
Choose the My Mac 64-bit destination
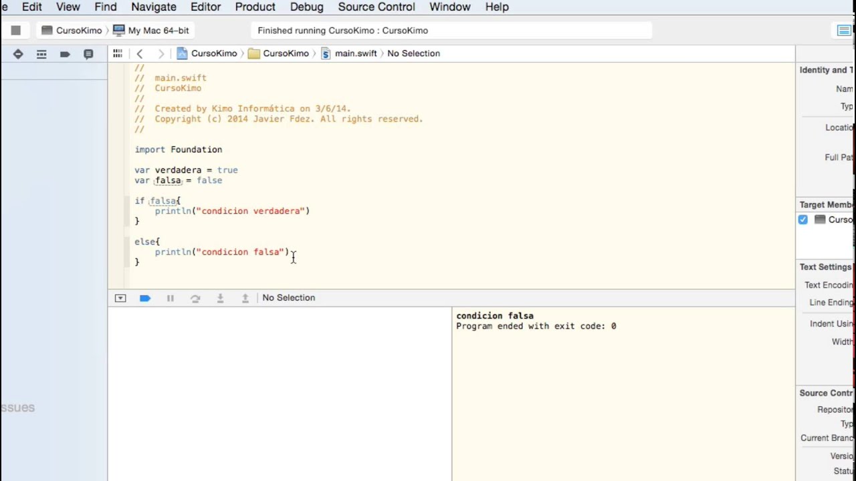point(151,30)
